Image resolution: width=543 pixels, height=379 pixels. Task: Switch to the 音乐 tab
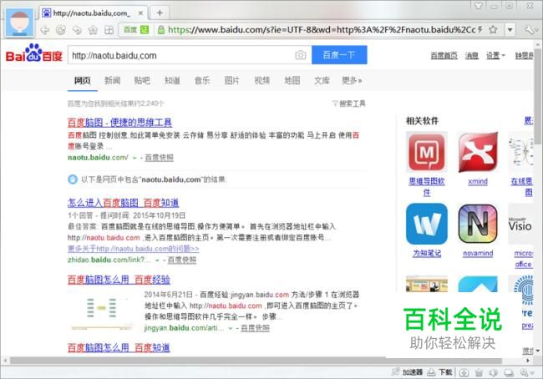pos(202,81)
